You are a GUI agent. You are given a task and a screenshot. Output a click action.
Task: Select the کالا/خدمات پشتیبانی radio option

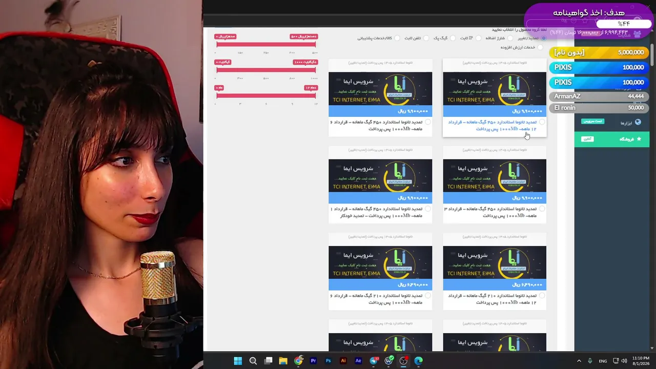click(x=397, y=38)
